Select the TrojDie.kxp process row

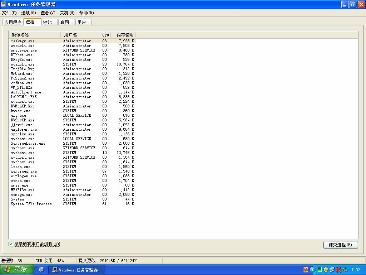(x=73, y=69)
